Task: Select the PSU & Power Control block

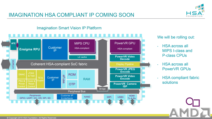Action: coord(22,84)
